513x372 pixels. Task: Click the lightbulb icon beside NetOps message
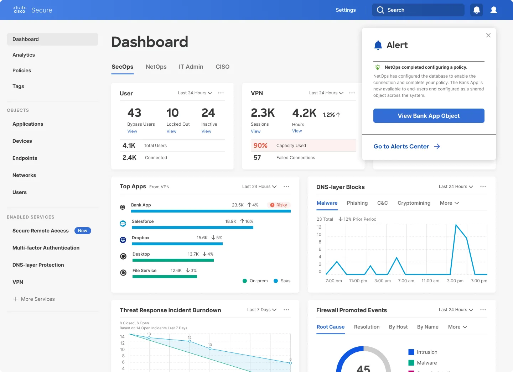tap(378, 67)
